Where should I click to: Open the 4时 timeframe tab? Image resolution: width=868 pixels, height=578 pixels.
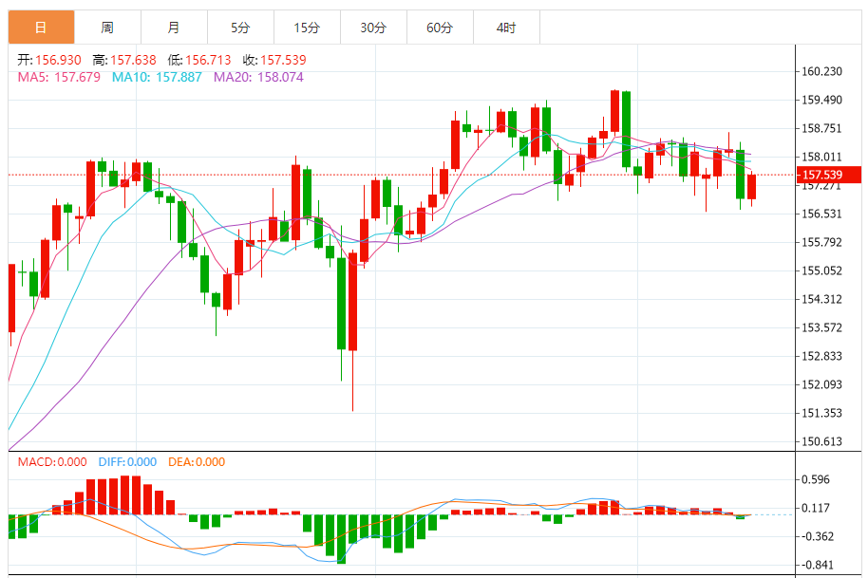(506, 28)
